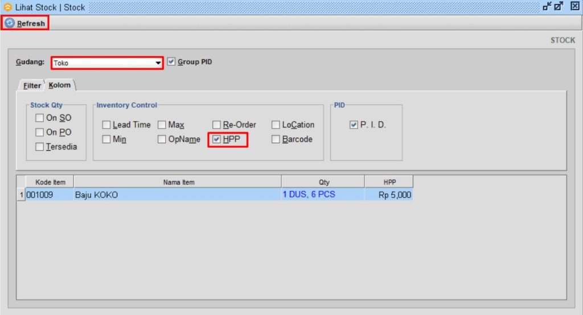The image size is (583, 315).
Task: Click the Qty column header
Action: pyautogui.click(x=323, y=182)
